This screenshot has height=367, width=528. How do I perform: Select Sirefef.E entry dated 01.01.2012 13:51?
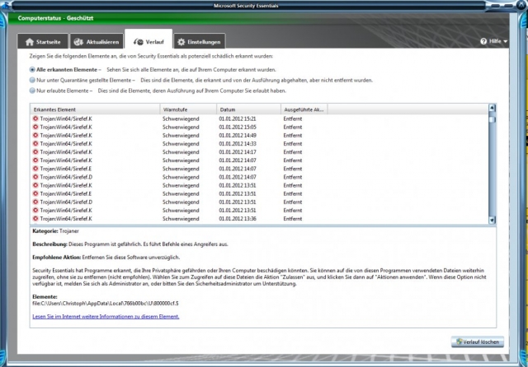coord(259,193)
